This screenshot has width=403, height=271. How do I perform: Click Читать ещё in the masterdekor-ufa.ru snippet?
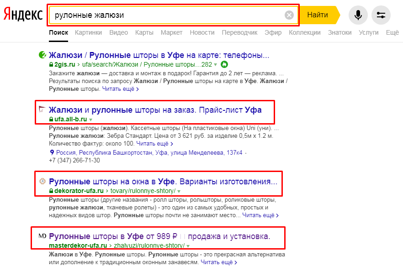[219, 262]
